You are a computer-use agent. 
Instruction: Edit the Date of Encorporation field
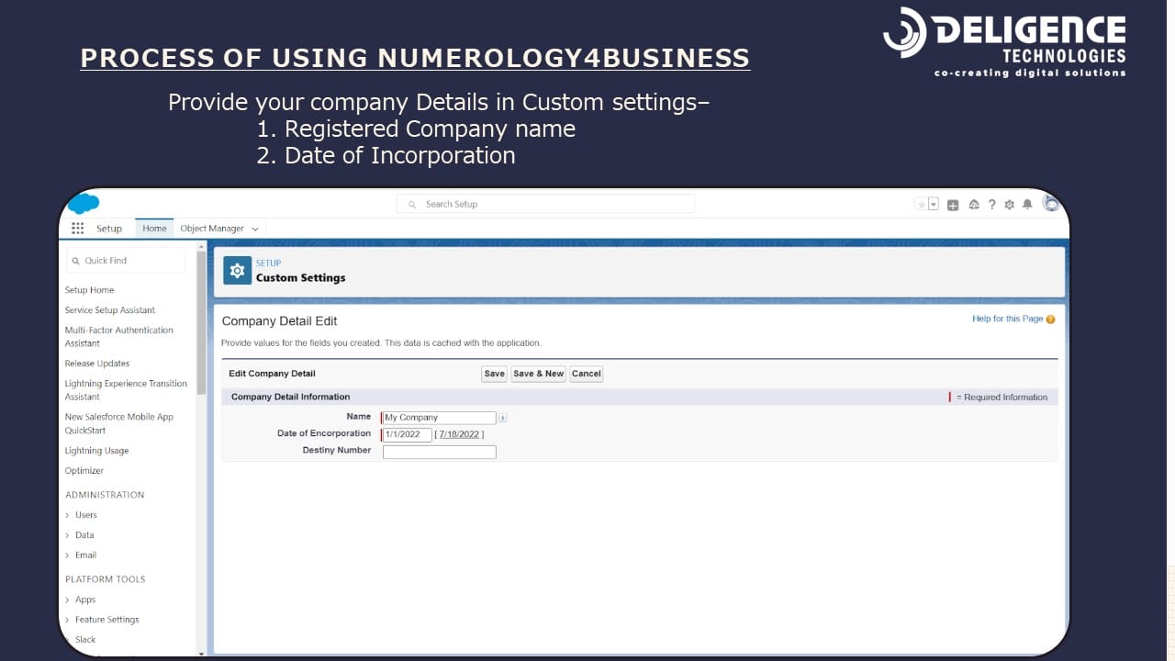tap(407, 434)
